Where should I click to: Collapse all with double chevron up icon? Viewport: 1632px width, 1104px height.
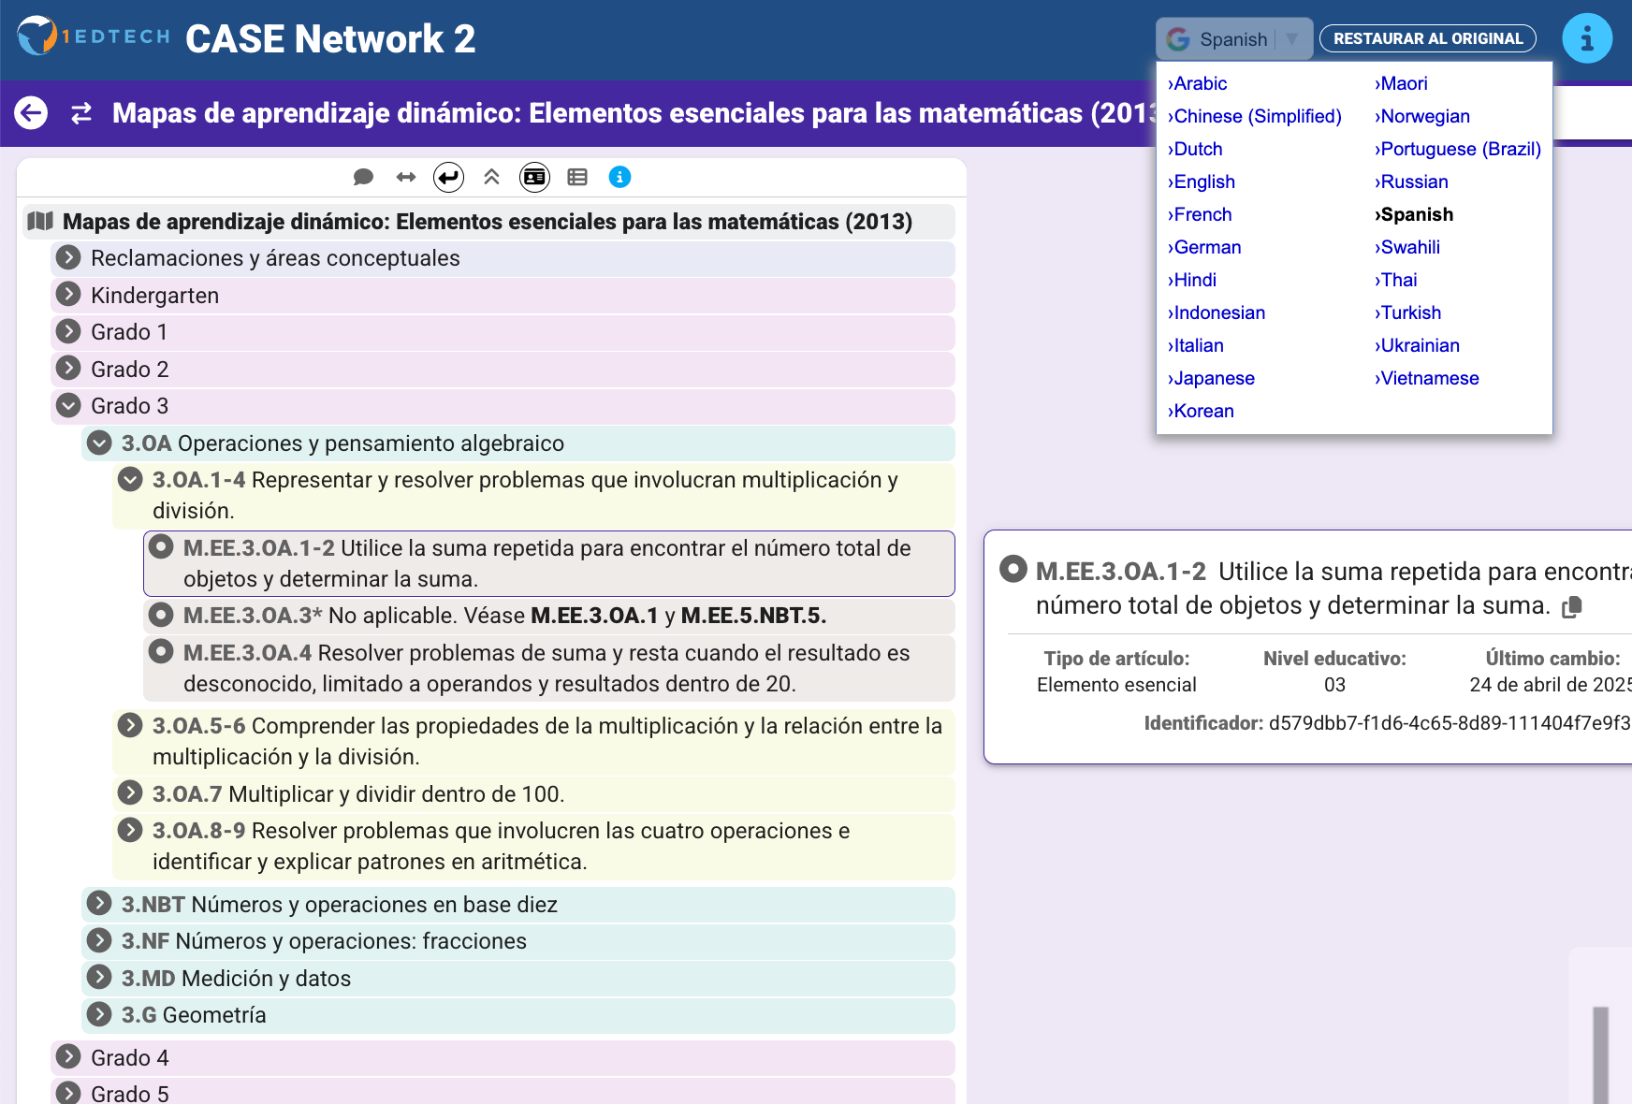tap(491, 177)
